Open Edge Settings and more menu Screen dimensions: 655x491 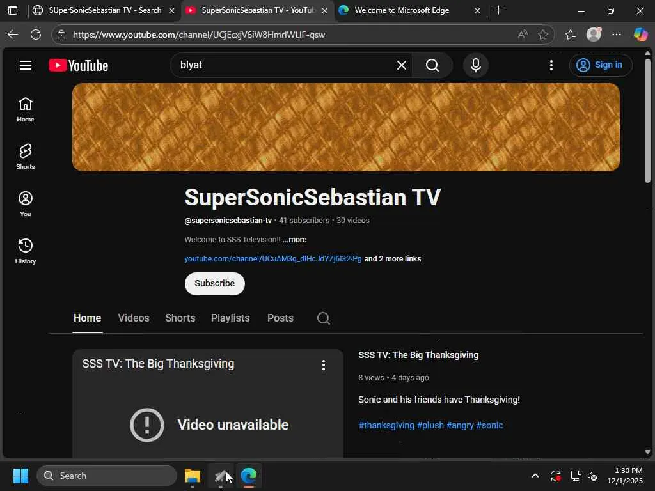point(617,35)
